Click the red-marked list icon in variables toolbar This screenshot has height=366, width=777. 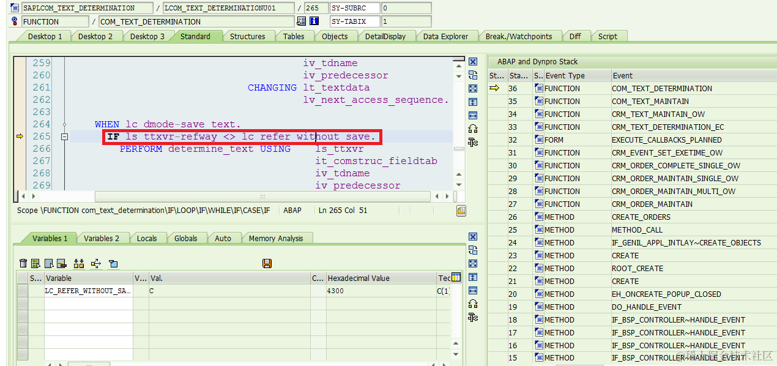point(61,263)
